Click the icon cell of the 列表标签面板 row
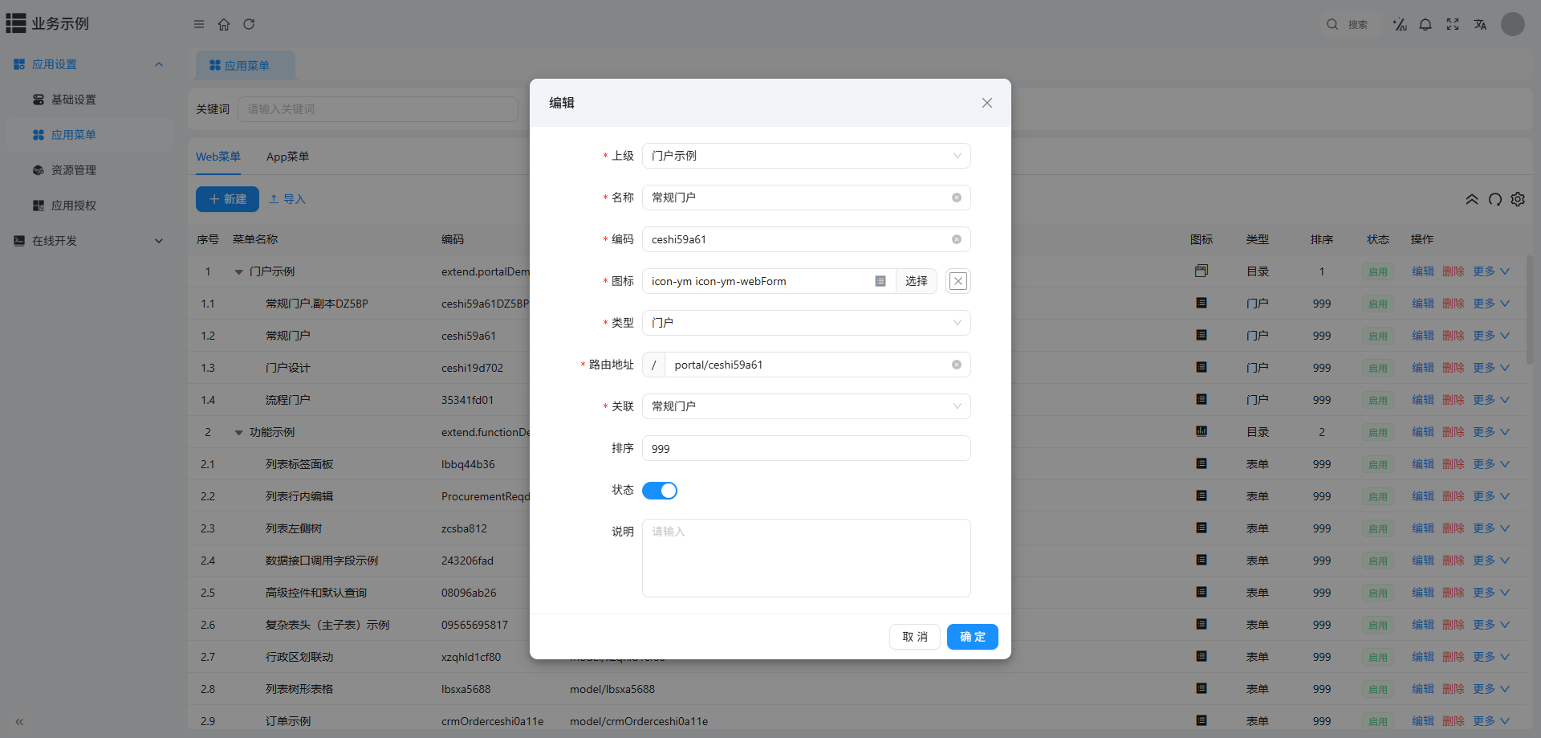The width and height of the screenshot is (1541, 738). (x=1201, y=463)
